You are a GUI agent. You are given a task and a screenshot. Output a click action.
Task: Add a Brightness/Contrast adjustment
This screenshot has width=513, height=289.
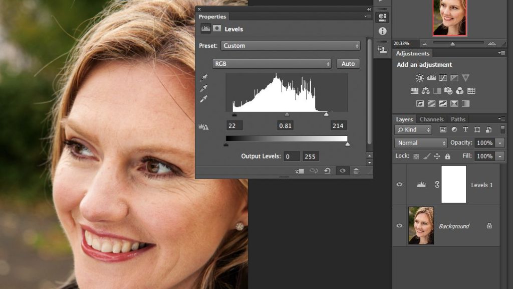tap(420, 78)
